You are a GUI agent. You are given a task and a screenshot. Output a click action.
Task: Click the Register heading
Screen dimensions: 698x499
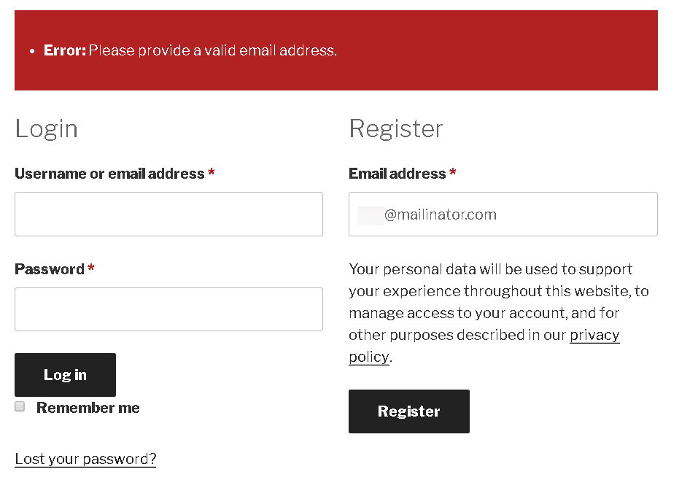(396, 128)
